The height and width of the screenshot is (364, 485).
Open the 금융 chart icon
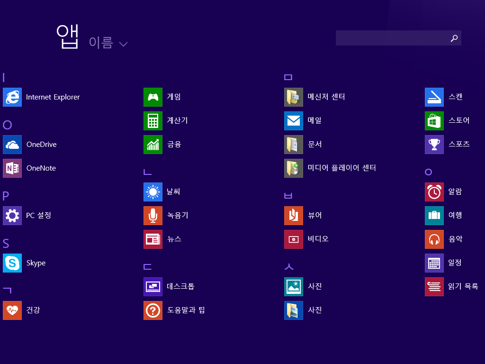point(153,145)
